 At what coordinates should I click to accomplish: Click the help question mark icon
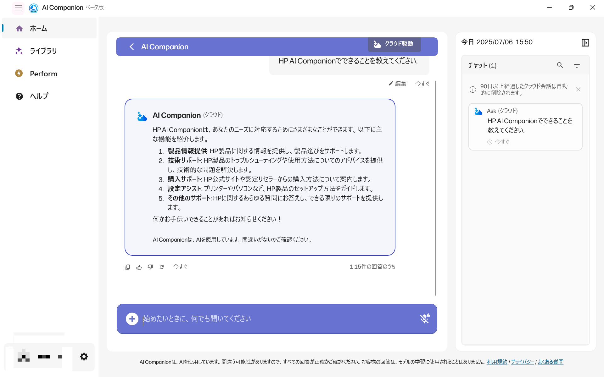[19, 96]
